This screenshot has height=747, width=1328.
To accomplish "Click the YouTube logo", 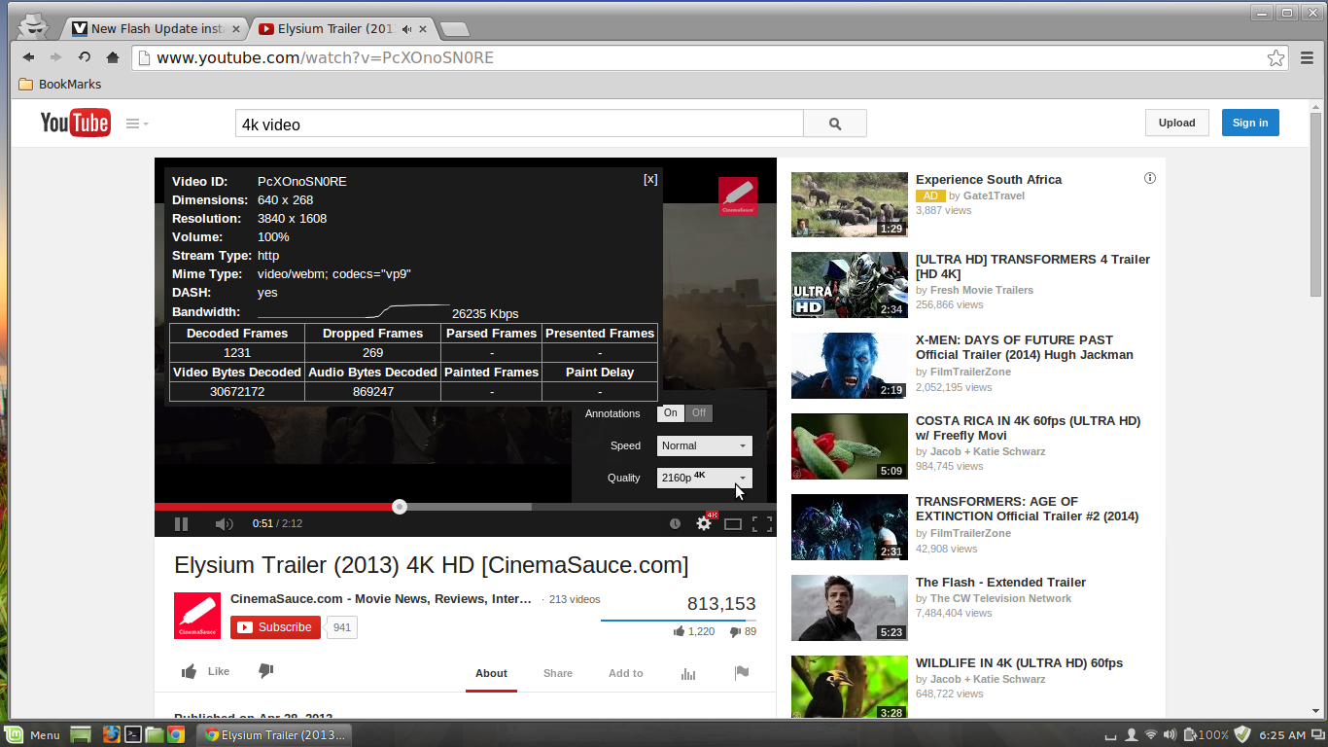I will tap(75, 123).
